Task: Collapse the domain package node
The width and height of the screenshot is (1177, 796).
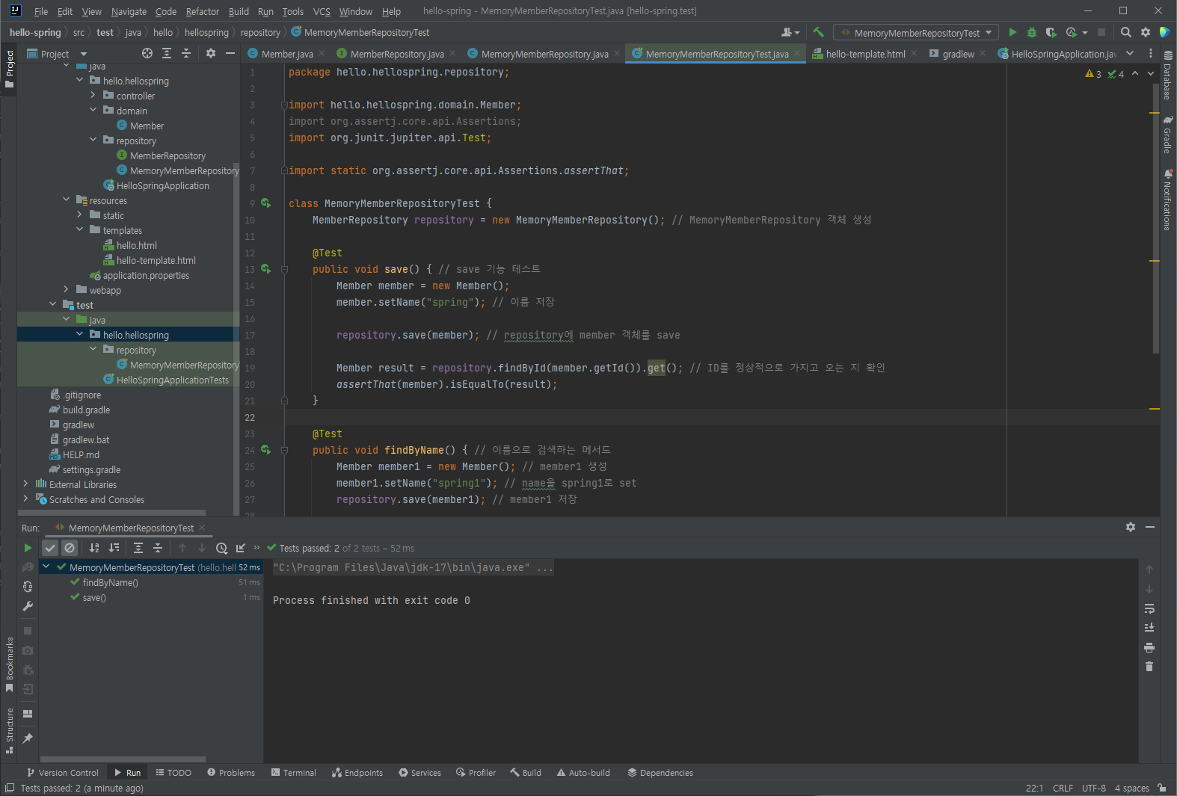Action: (93, 110)
